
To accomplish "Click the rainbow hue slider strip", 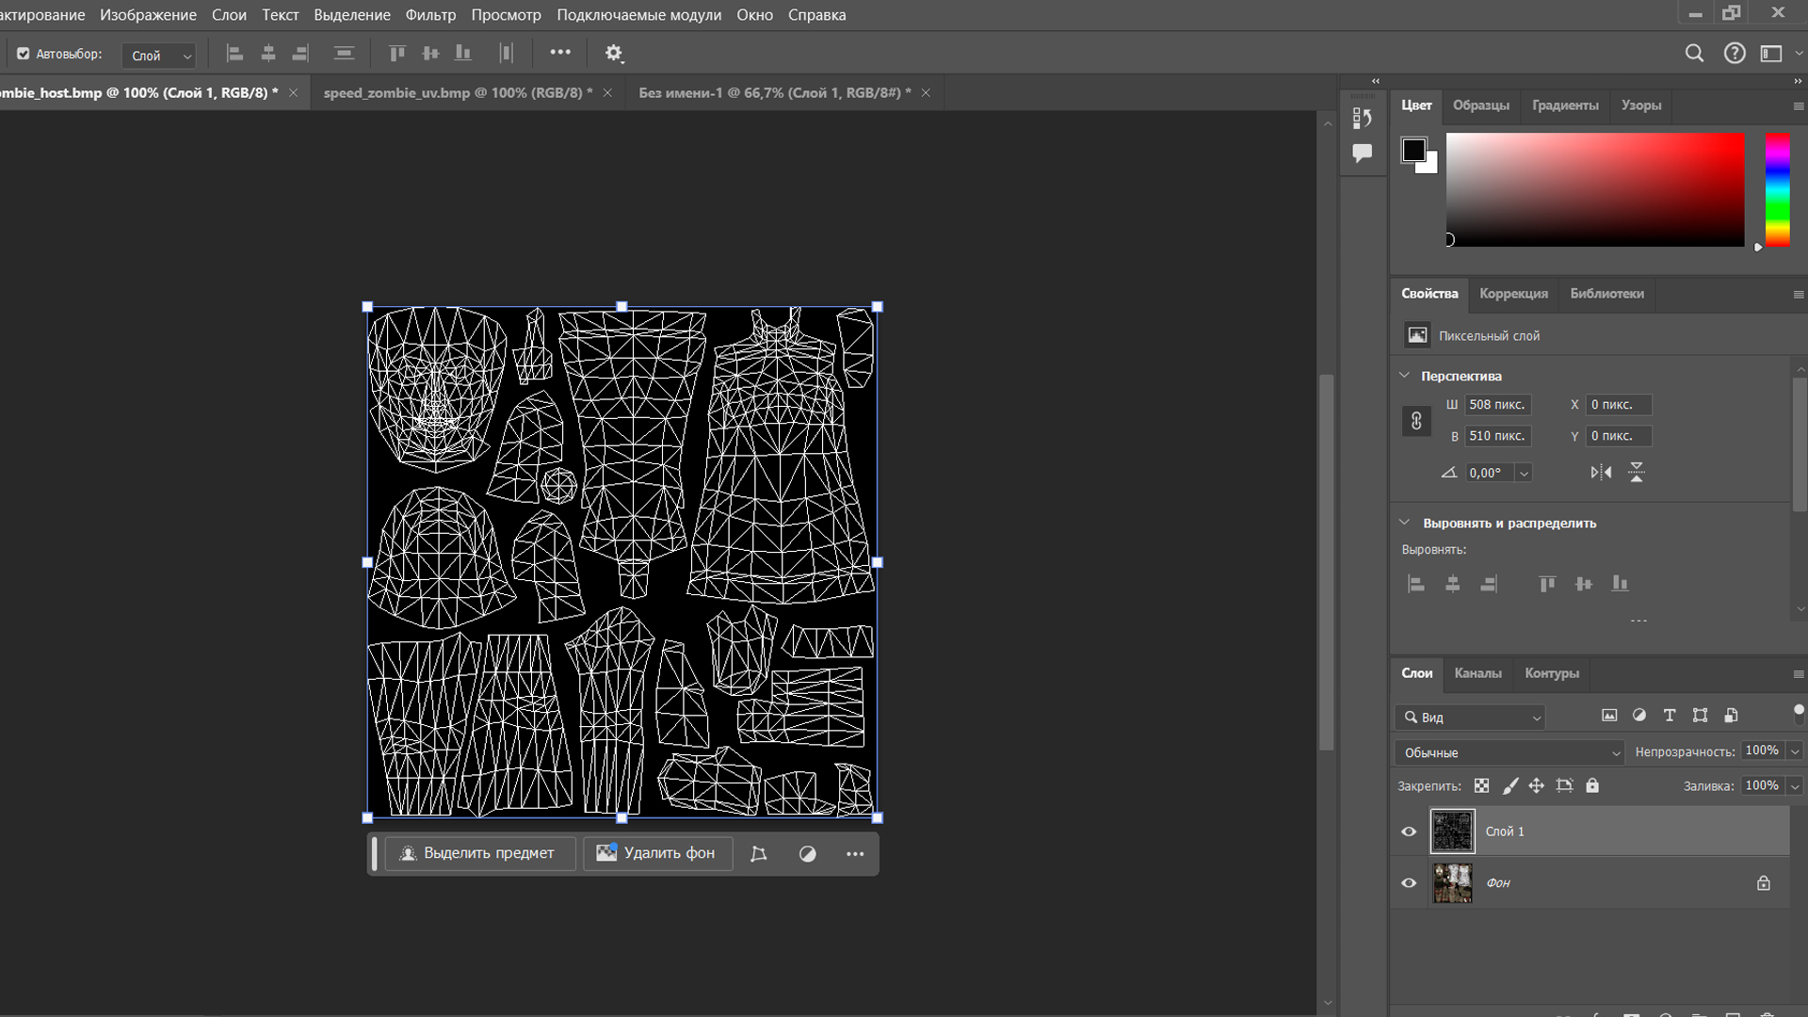I will (x=1777, y=188).
